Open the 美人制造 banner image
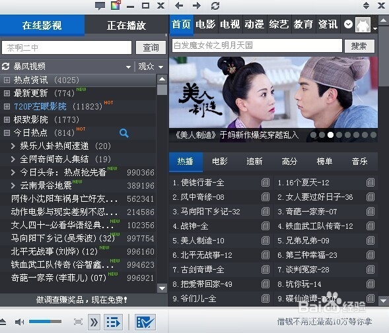Image resolution: width=389 pixels, height=333 pixels. pyautogui.click(x=273, y=92)
